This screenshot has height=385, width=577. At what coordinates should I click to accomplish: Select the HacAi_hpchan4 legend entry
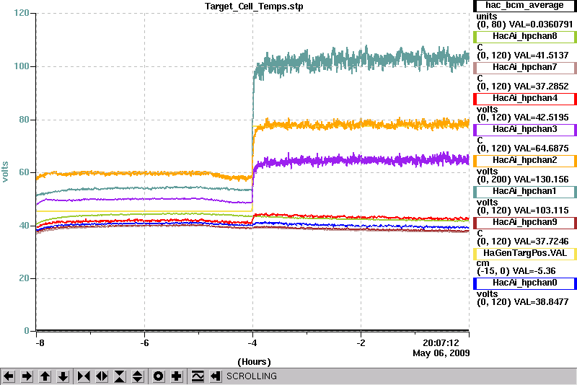click(525, 99)
